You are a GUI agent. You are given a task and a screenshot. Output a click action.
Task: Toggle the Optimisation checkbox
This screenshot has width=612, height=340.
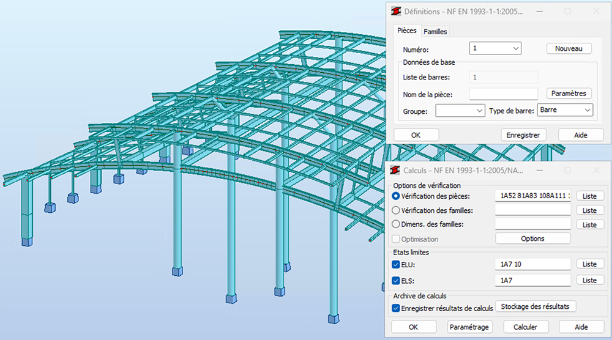pos(396,239)
